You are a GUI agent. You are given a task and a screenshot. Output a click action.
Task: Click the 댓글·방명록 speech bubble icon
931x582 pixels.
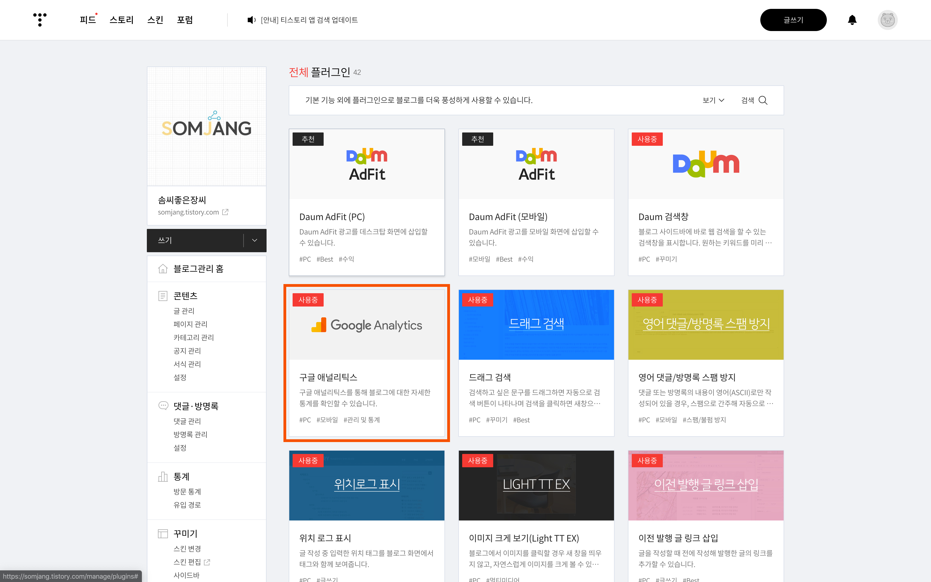[x=163, y=406]
